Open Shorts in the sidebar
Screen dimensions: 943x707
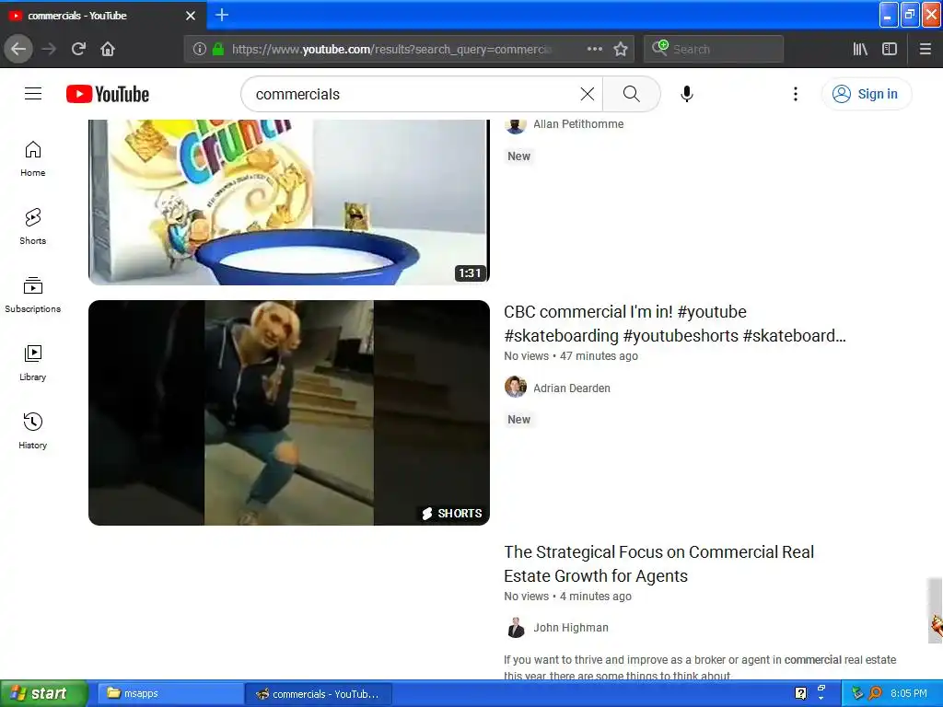[x=33, y=227]
